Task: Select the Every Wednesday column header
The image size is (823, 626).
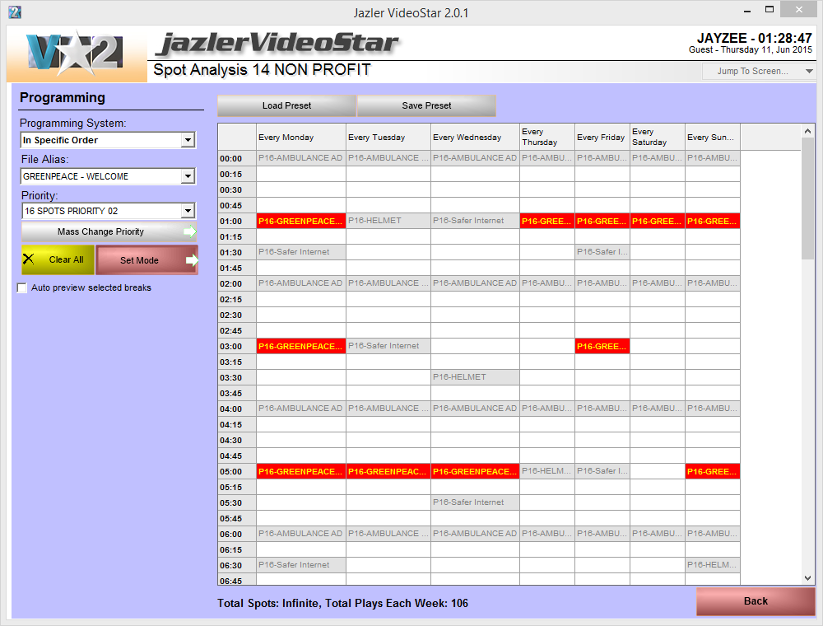Action: pos(474,138)
